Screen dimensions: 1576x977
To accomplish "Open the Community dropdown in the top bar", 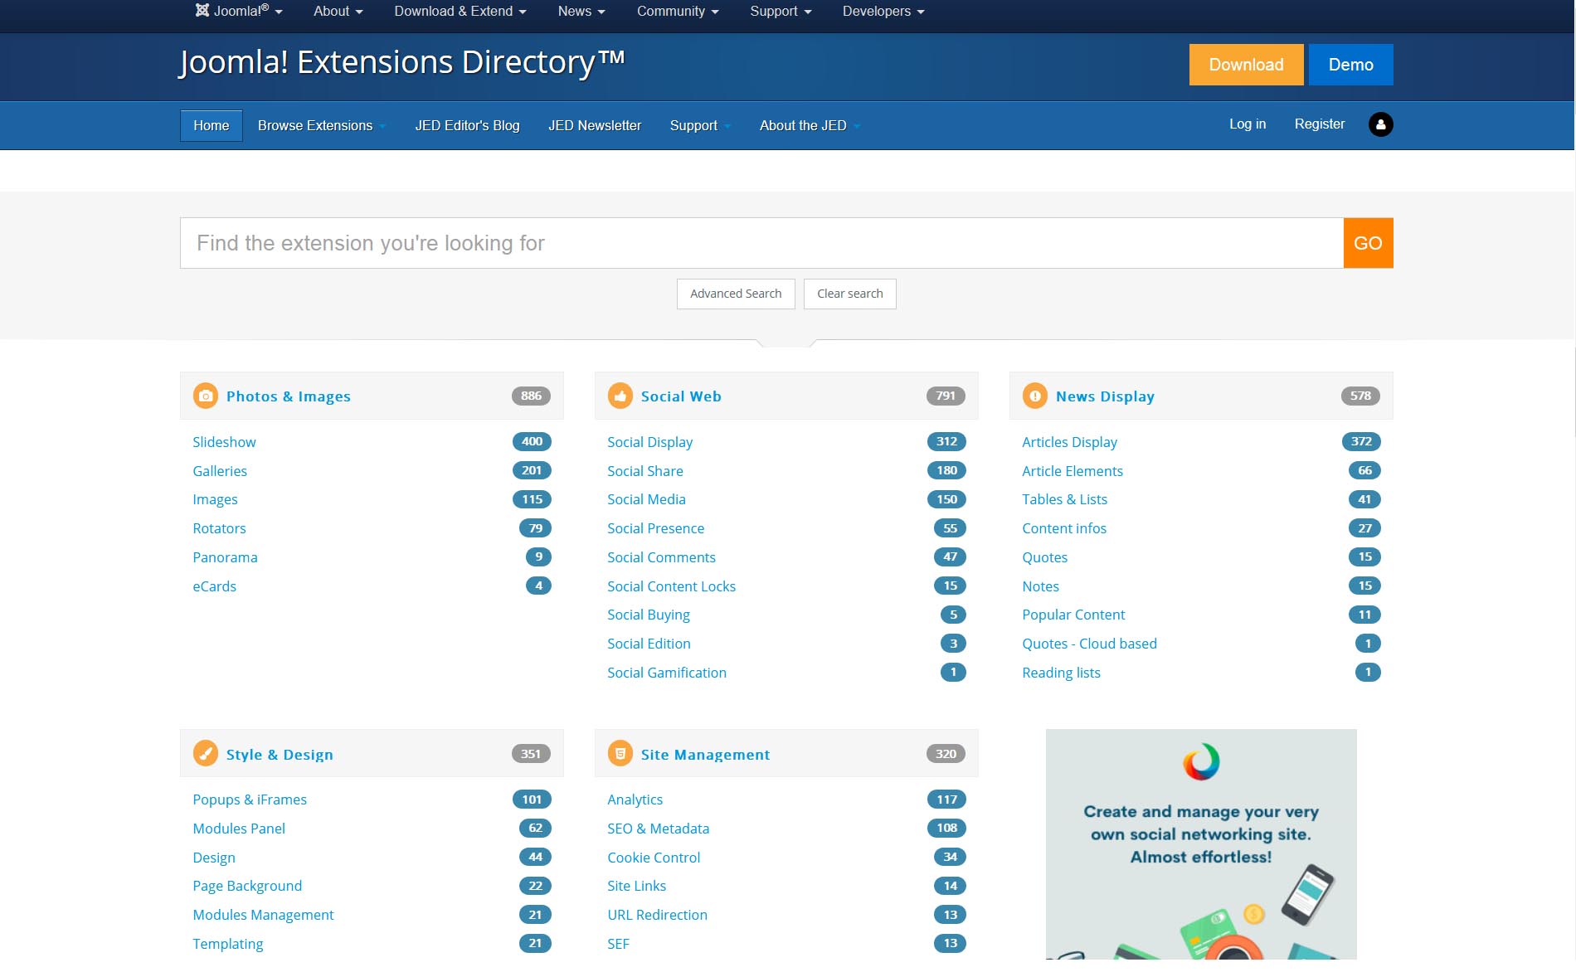I will (676, 11).
